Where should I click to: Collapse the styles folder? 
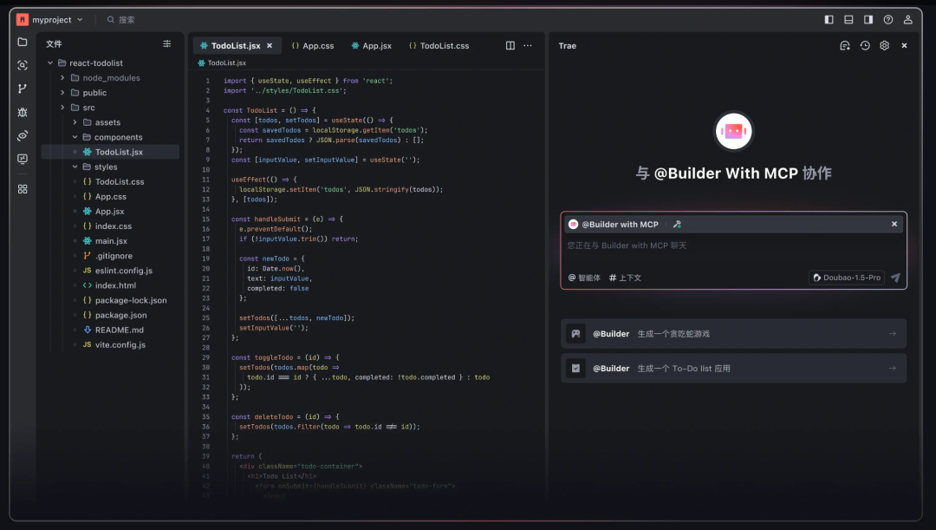point(75,167)
